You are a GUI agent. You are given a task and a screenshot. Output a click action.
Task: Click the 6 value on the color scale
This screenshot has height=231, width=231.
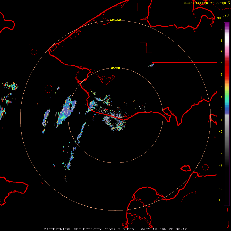point(222,40)
